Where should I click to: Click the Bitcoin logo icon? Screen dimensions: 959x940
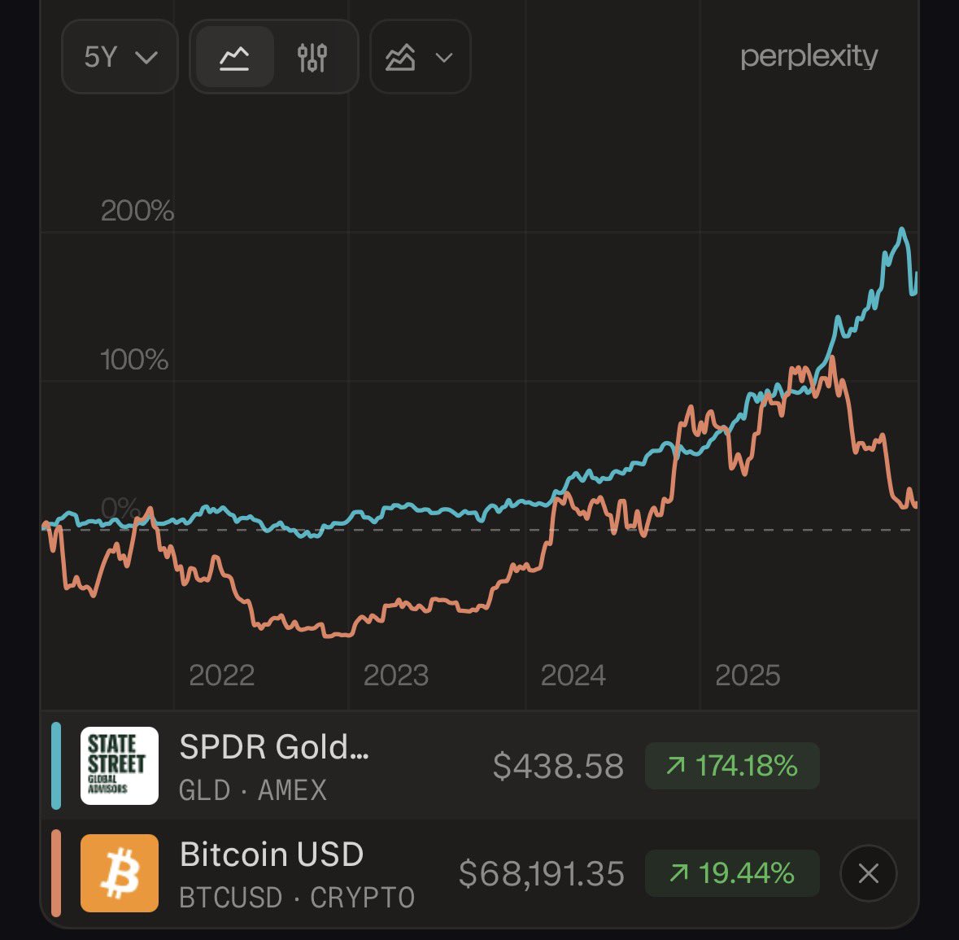click(120, 872)
